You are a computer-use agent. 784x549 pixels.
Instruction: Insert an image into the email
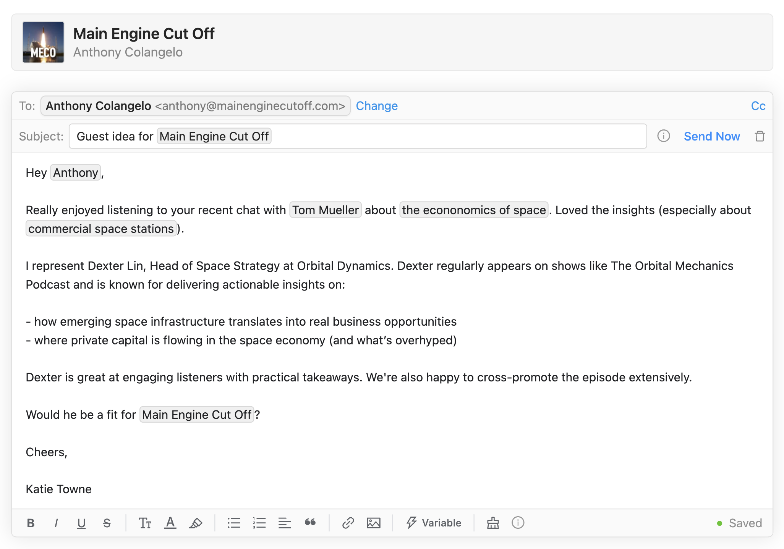click(x=374, y=523)
